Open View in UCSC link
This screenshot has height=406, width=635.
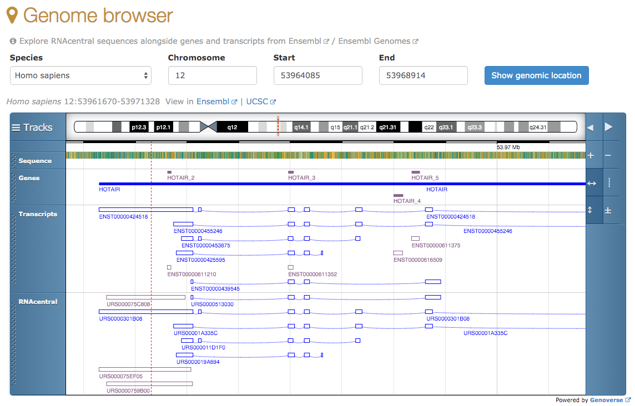[261, 101]
